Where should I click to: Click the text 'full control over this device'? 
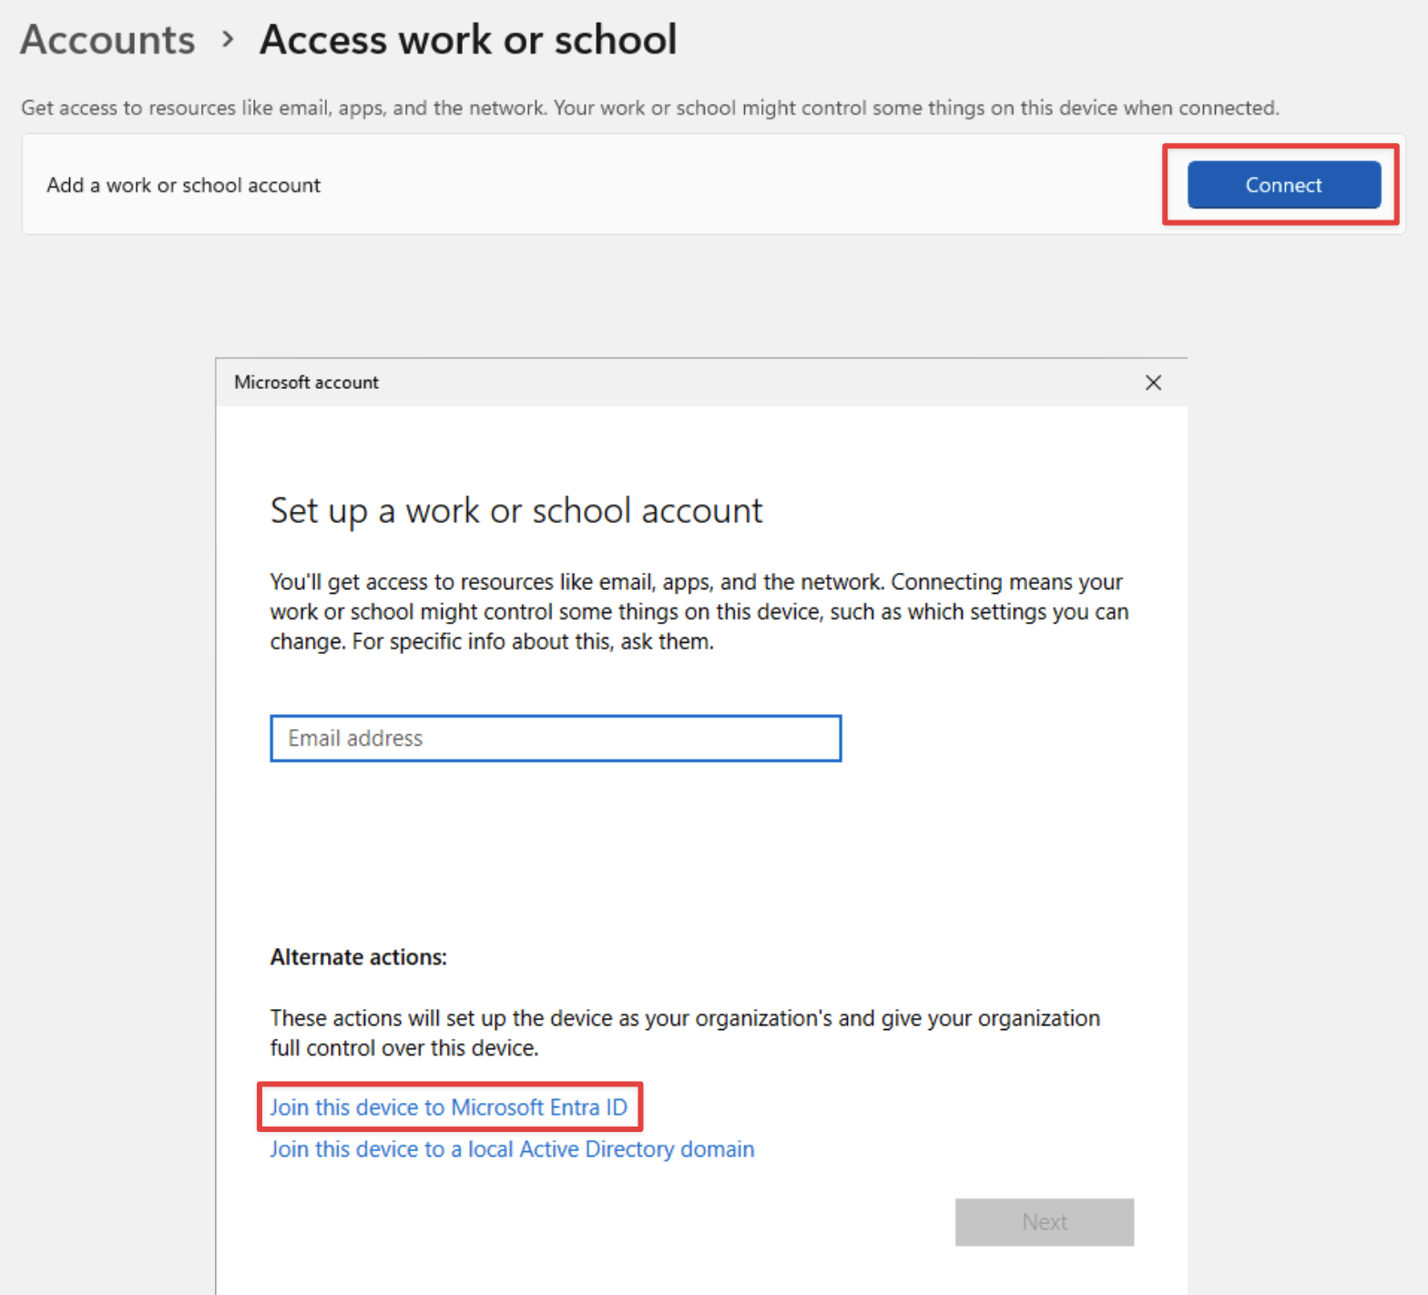click(x=404, y=1048)
